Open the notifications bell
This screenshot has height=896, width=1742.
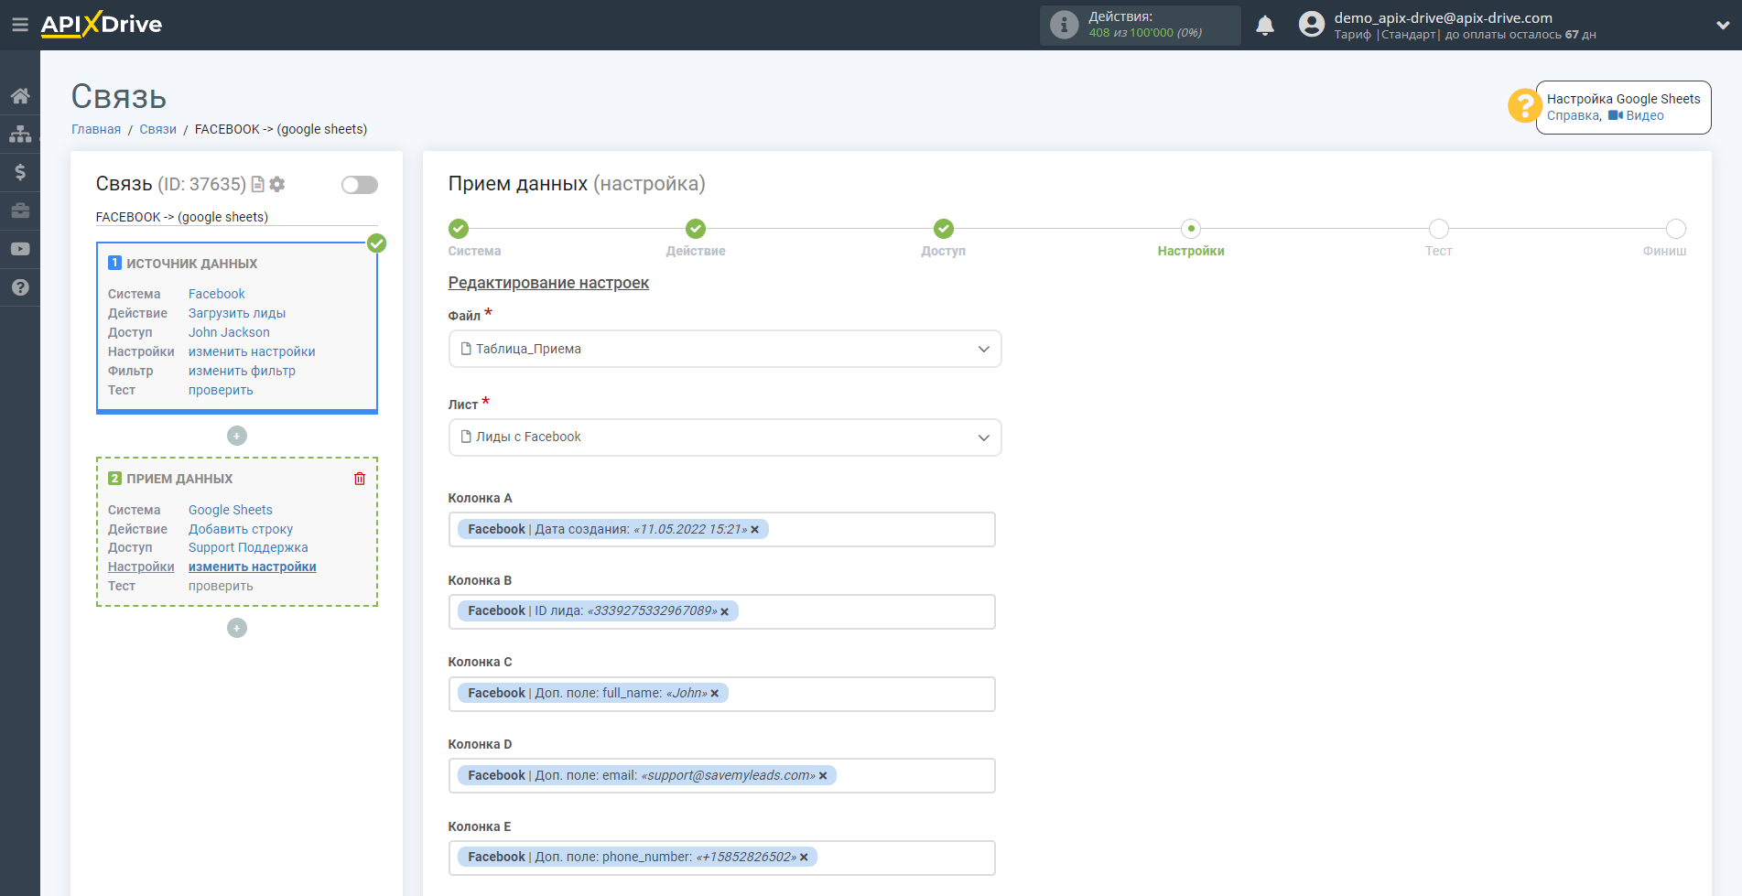point(1265,26)
